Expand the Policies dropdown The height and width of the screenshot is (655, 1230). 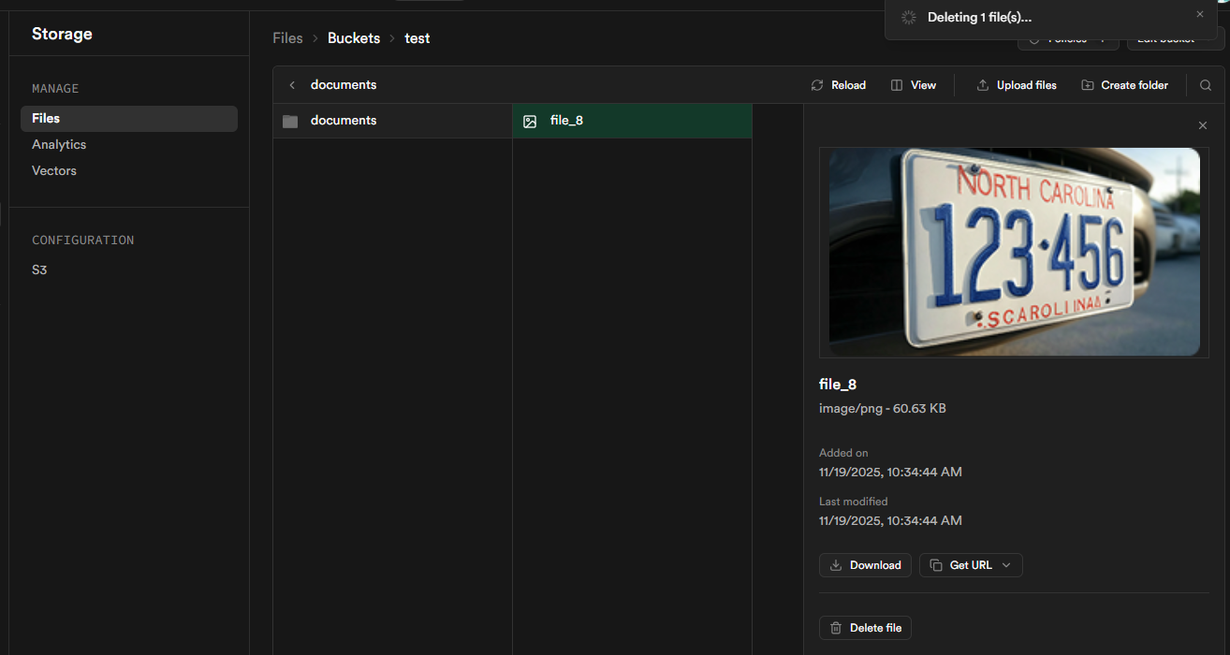pyautogui.click(x=1101, y=37)
